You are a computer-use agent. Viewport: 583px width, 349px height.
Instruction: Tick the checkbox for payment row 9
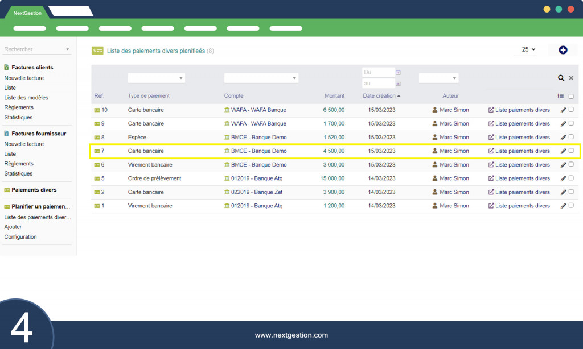click(x=571, y=123)
